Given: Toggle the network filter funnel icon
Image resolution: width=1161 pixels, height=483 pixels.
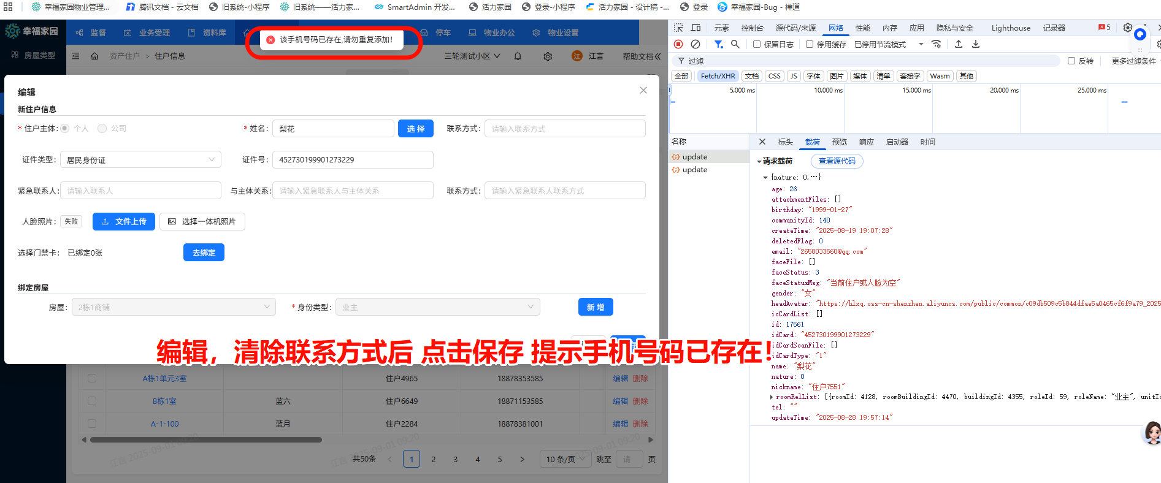Looking at the screenshot, I should click(x=718, y=44).
